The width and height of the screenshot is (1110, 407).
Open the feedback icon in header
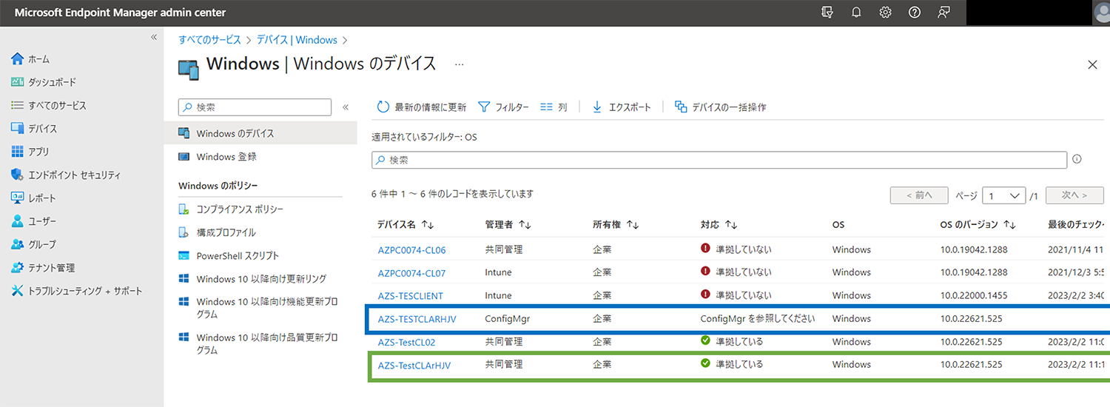coord(943,13)
